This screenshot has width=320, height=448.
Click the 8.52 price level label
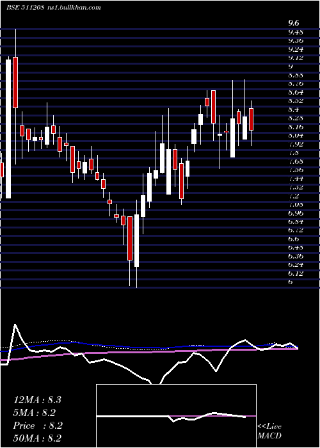pos(296,101)
